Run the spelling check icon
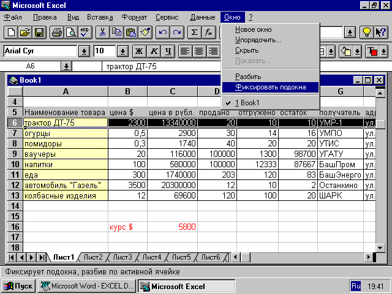 coord(85,32)
